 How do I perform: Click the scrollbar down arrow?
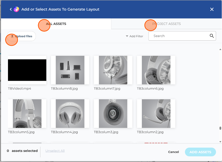click(220, 142)
